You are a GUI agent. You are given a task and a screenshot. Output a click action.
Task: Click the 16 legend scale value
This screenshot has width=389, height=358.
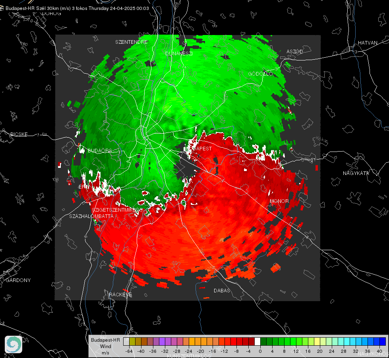308,351
